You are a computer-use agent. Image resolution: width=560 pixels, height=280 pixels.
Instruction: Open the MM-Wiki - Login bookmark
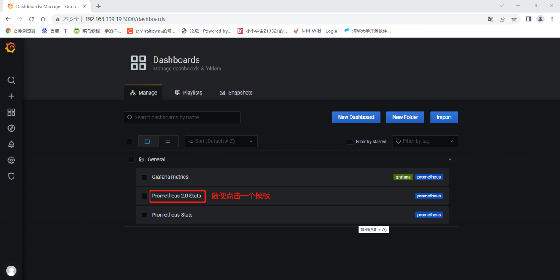coord(315,31)
